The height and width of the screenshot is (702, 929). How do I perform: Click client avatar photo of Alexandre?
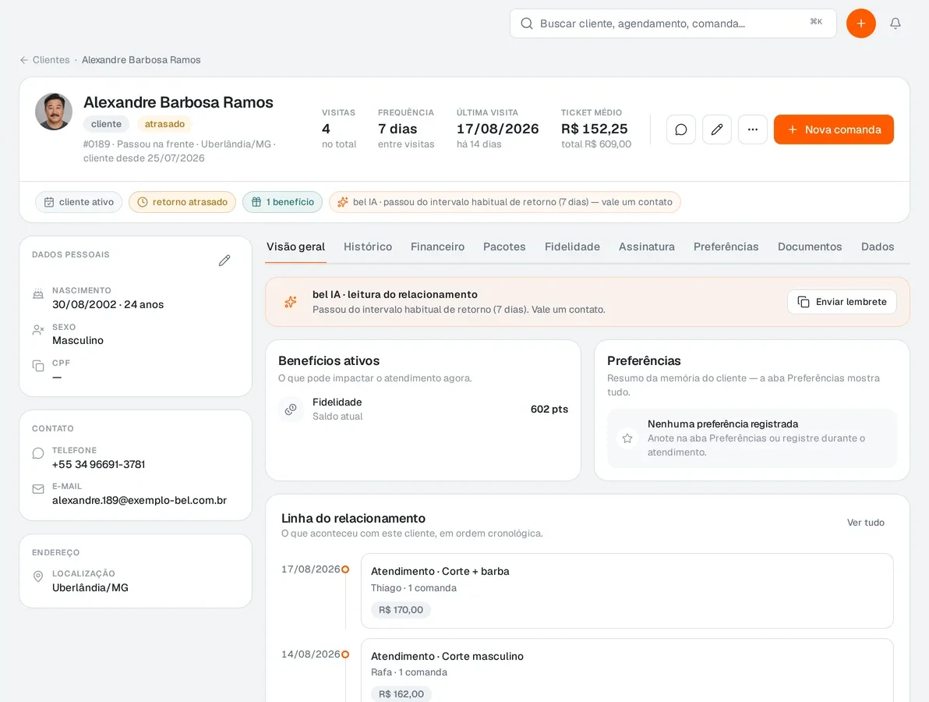(54, 112)
